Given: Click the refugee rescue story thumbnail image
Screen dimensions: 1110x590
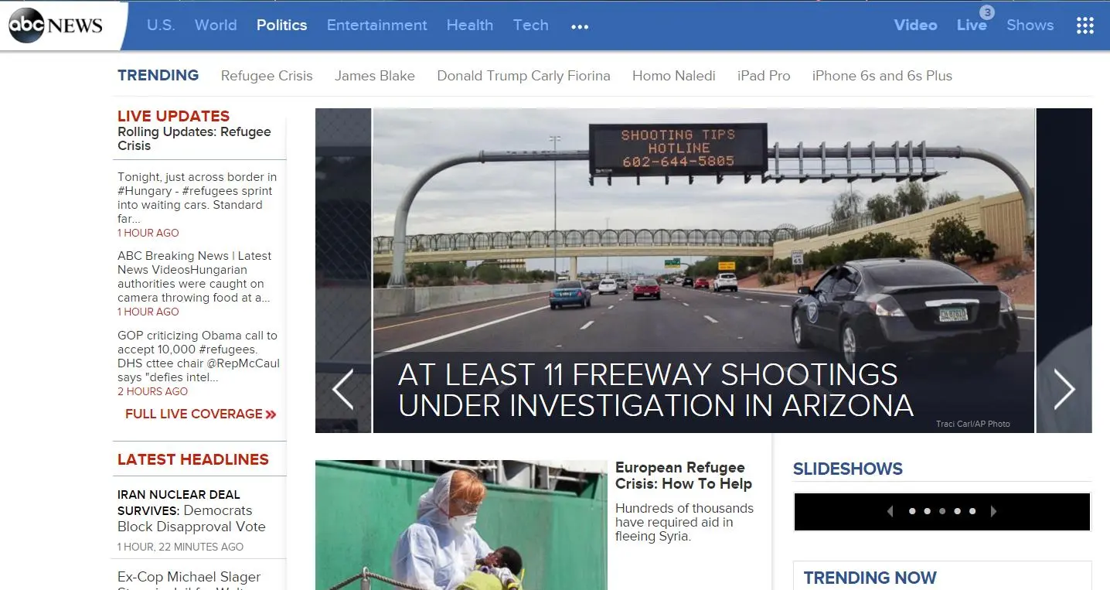Looking at the screenshot, I should pyautogui.click(x=461, y=525).
